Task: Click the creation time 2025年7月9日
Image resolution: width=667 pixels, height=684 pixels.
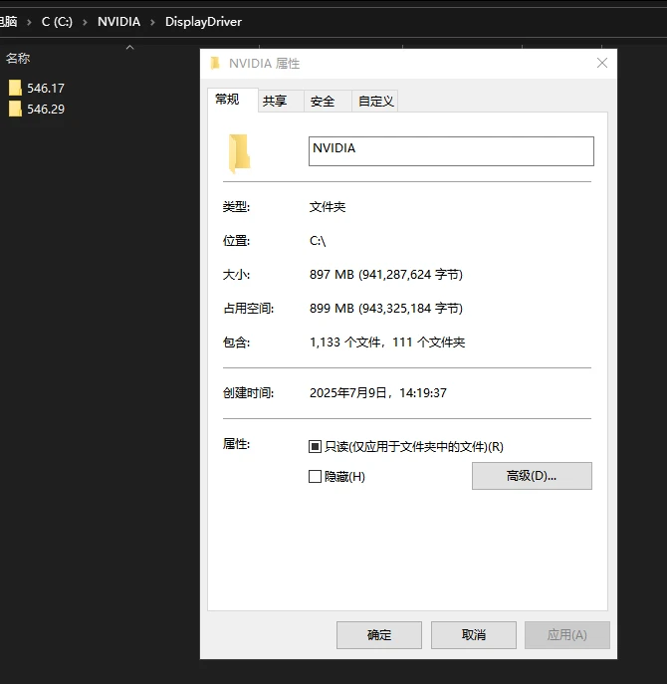Action: pos(377,392)
